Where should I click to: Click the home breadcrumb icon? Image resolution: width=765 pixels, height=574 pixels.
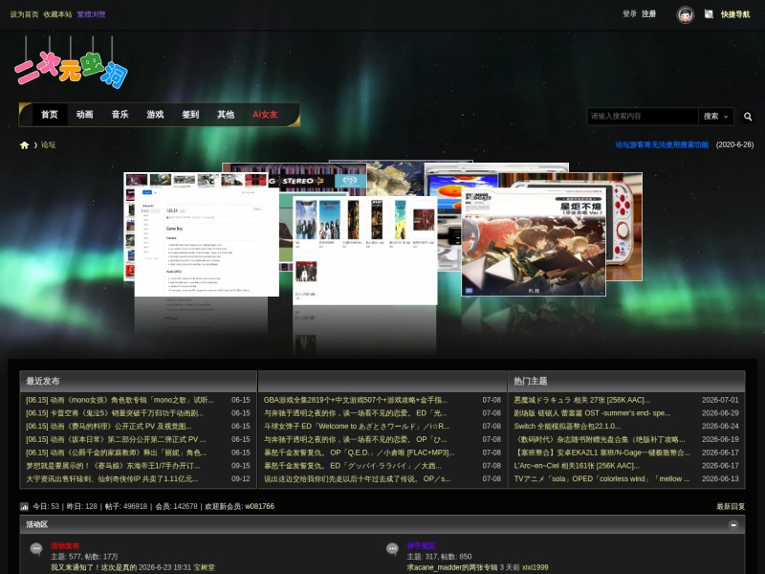(x=24, y=145)
